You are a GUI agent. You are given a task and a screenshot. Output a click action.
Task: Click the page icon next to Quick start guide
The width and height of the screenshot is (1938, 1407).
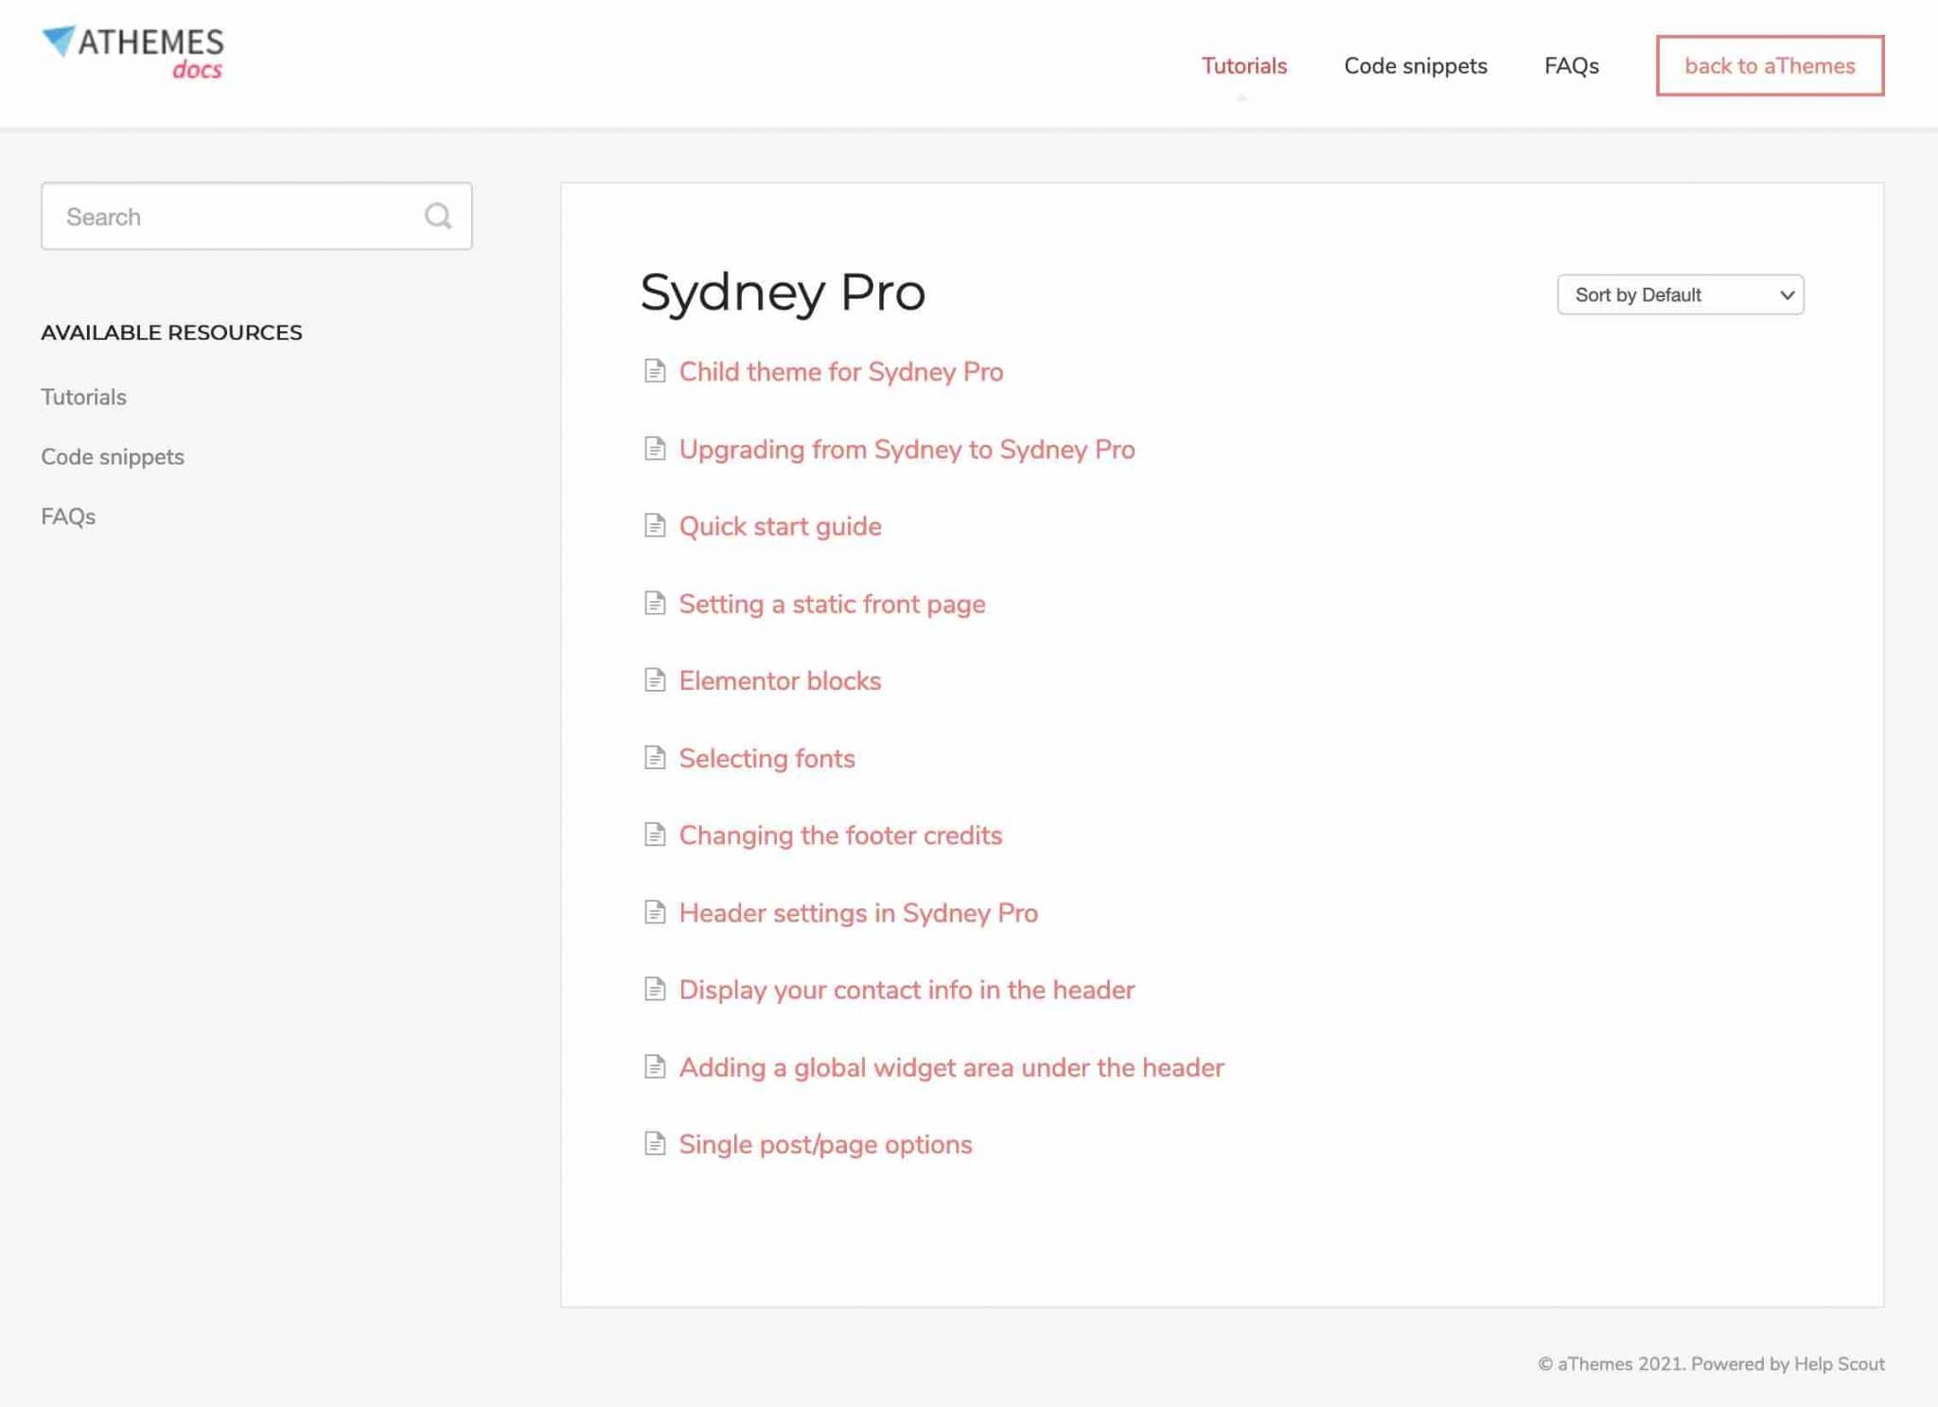click(x=656, y=525)
